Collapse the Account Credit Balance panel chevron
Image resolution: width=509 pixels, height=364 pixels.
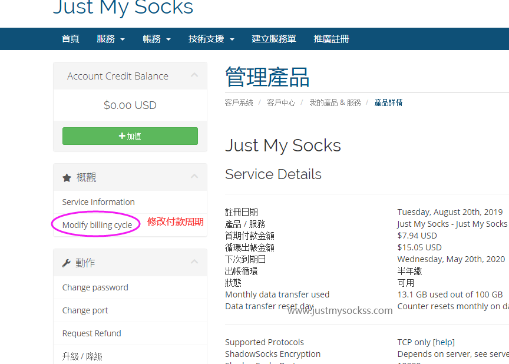tap(194, 75)
